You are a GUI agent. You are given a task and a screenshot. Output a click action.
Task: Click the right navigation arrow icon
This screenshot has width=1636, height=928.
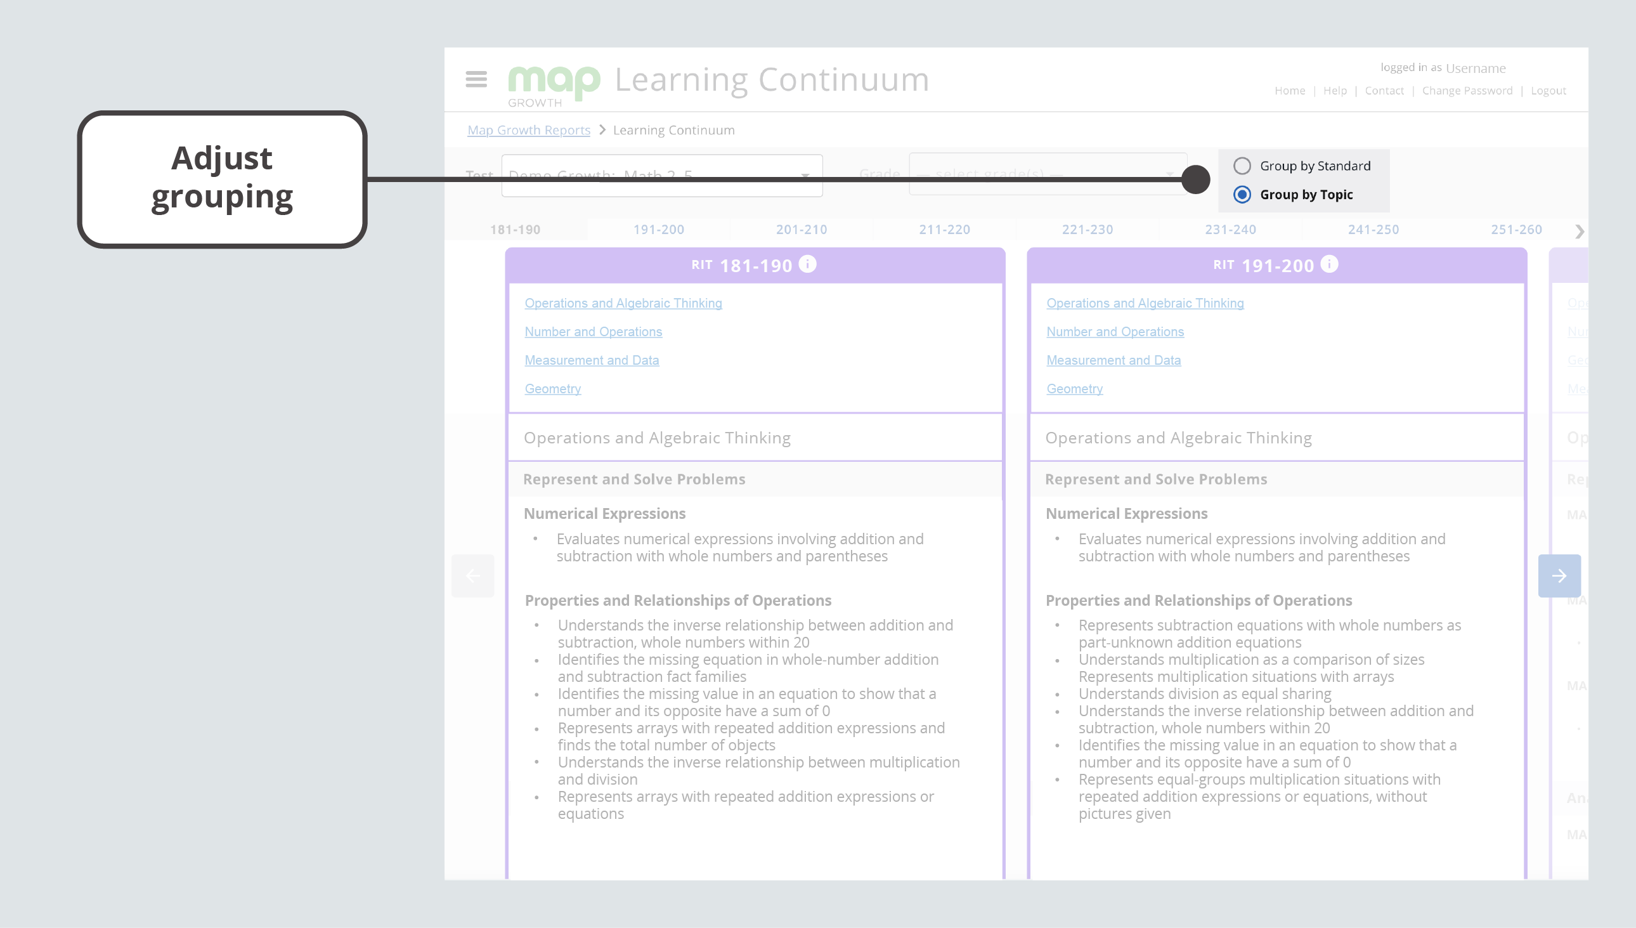(x=1560, y=575)
